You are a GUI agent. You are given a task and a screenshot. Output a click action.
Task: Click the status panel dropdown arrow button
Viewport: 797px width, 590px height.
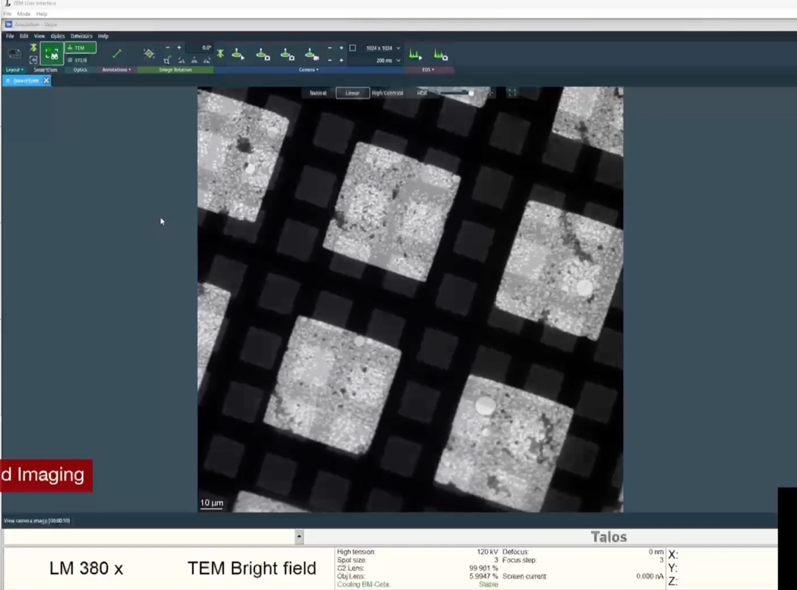(x=299, y=537)
